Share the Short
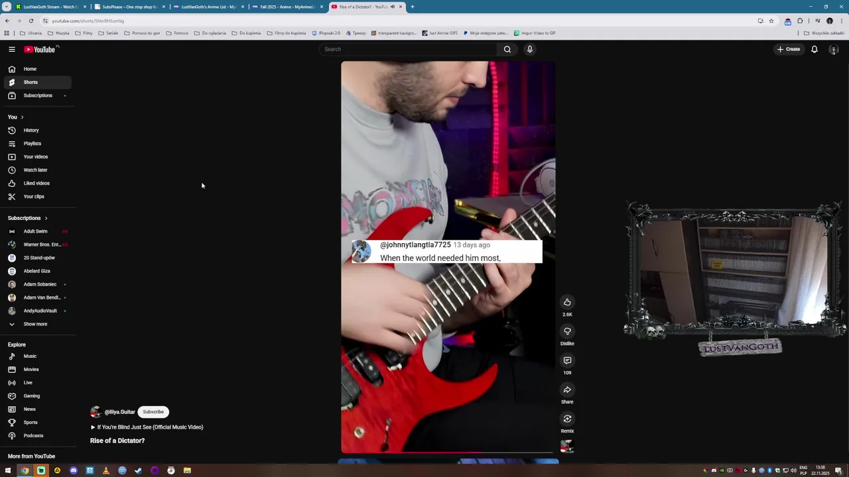Viewport: 849px width, 477px height. 567,390
